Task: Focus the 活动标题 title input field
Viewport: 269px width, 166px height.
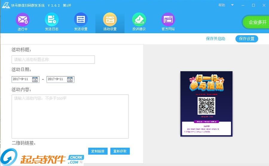Action: click(53, 59)
